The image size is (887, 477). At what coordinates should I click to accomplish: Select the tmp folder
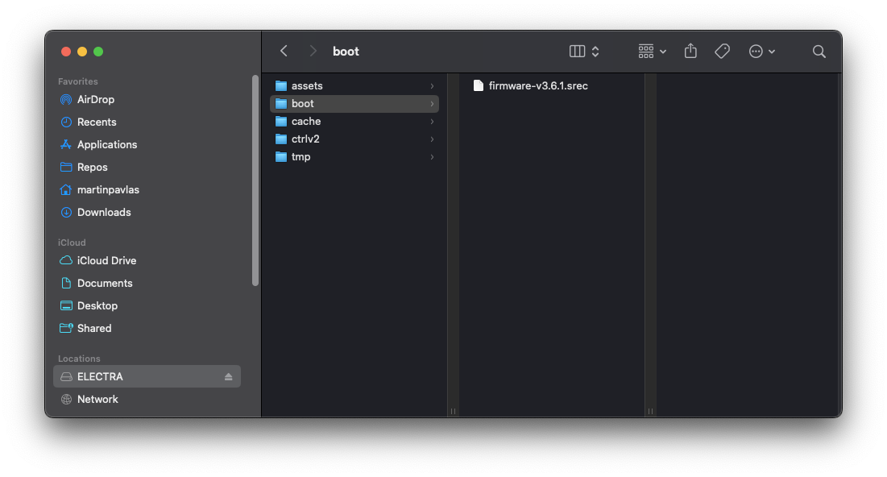354,157
